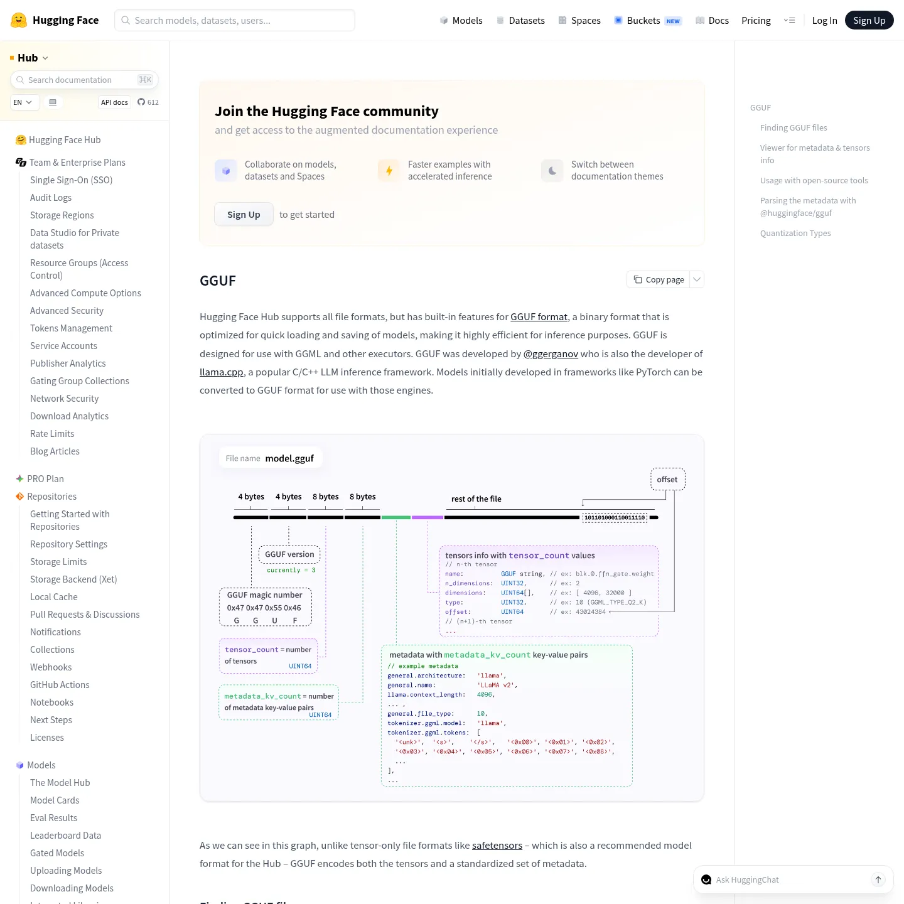Follow the GGUF format link
The image size is (904, 904).
pos(539,317)
